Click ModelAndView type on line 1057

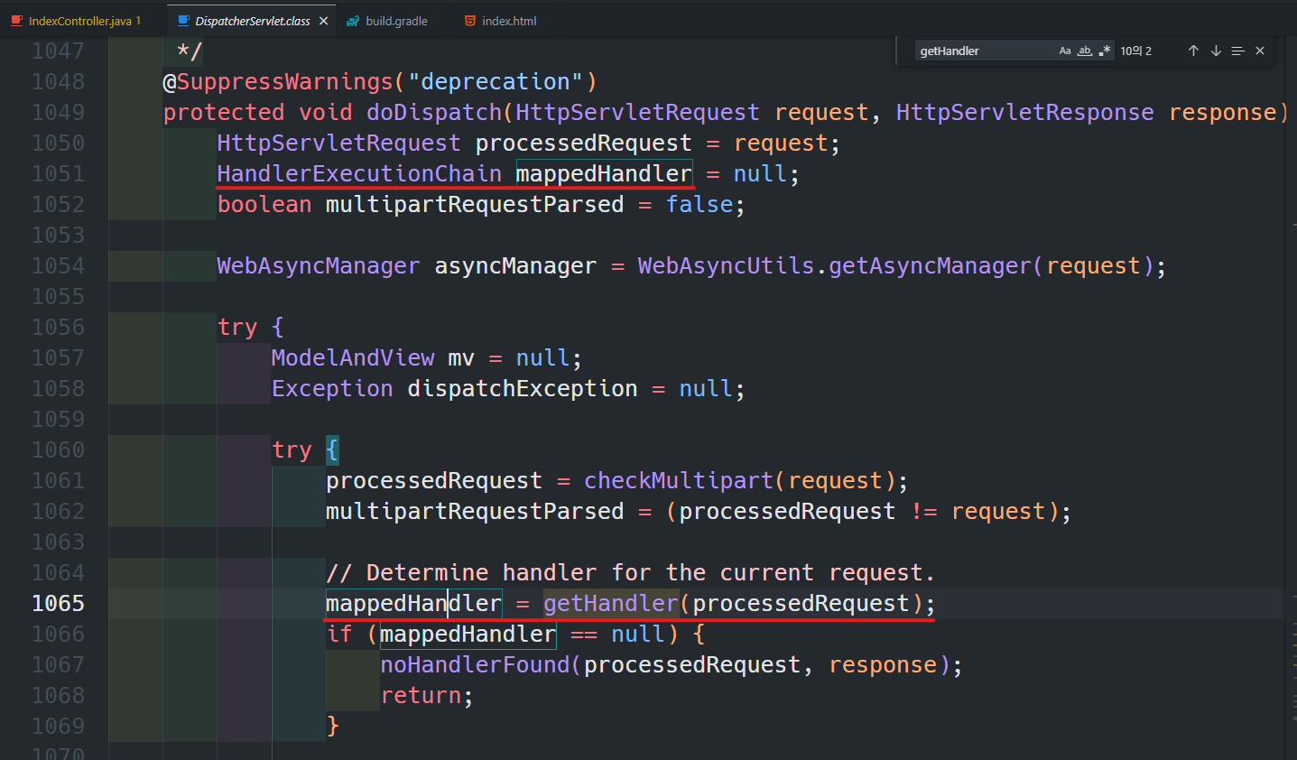click(353, 357)
